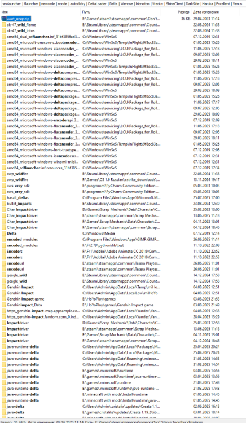Select Impactdriver dated 04.12.2024 18:46
This screenshot has height=423, width=246.
click(x=18, y=341)
